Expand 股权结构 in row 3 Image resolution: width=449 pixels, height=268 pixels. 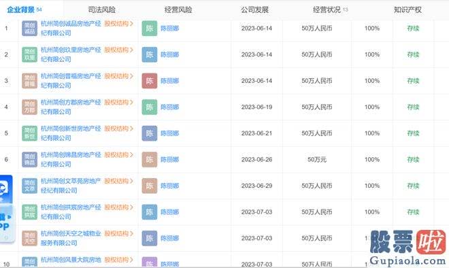pos(118,76)
